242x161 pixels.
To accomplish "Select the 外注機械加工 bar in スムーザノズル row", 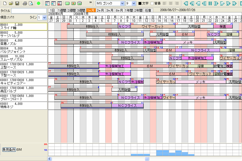I will pos(197,58).
